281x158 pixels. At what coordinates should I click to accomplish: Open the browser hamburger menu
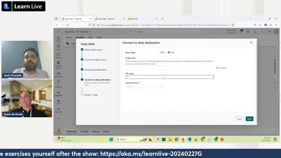(x=276, y=25)
